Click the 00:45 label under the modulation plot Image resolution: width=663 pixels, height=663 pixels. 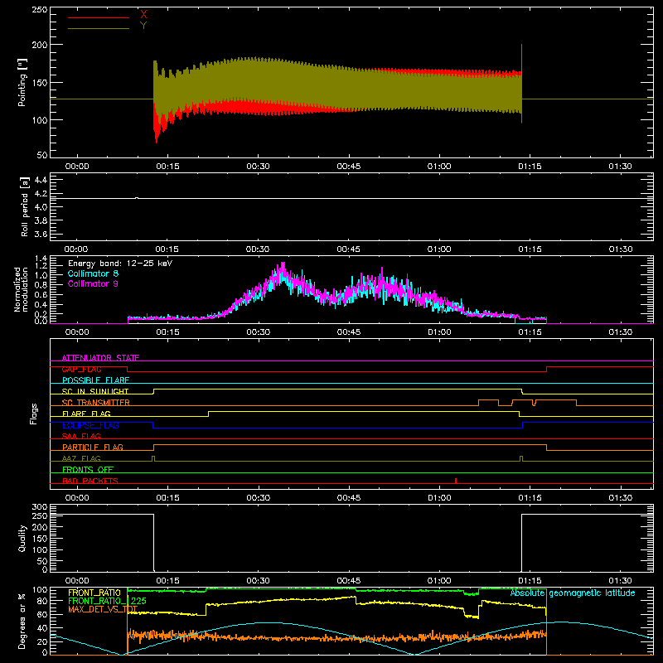(x=348, y=332)
